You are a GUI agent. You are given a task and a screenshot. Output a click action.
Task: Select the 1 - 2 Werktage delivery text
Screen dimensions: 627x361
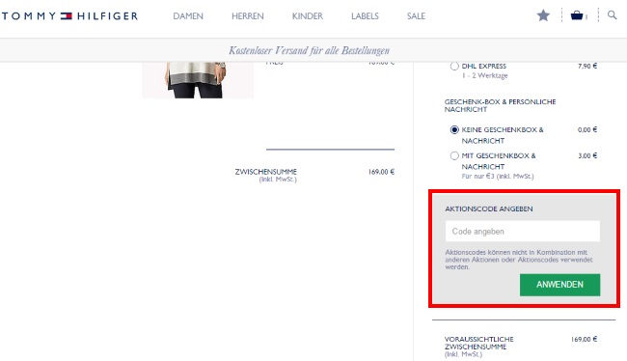click(484, 75)
